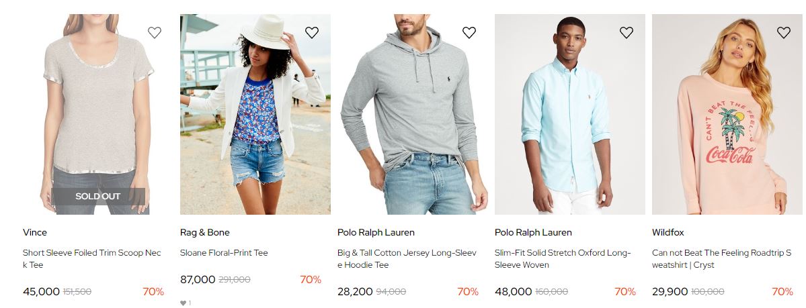The width and height of the screenshot is (806, 308).
Task: Tap heart icon on Wildfox sweatshirt
Action: [783, 32]
